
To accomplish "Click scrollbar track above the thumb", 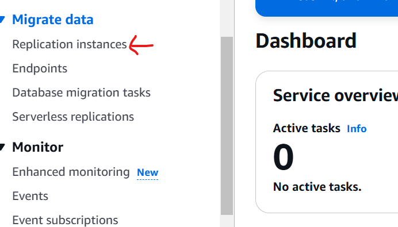I will (227, 18).
